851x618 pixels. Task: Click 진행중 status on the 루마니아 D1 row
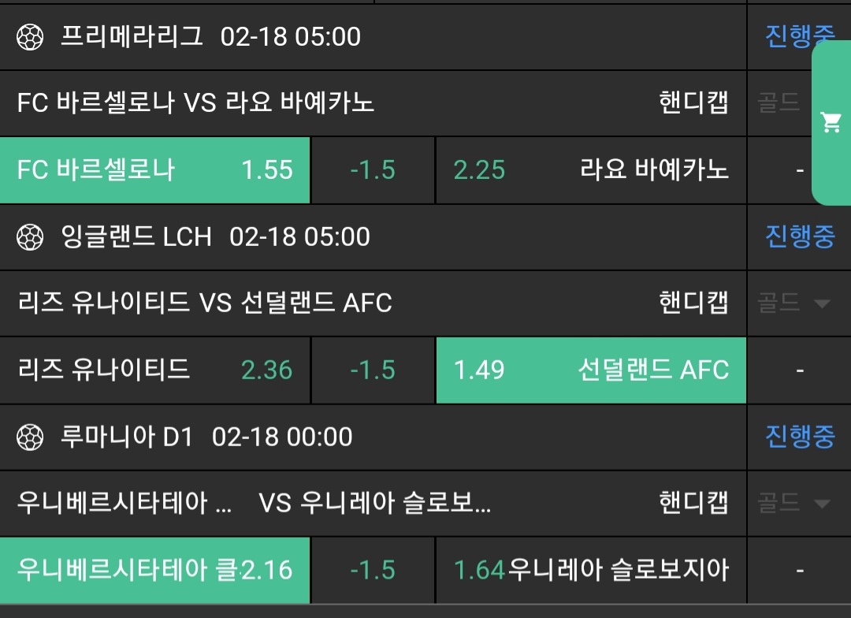tap(800, 437)
